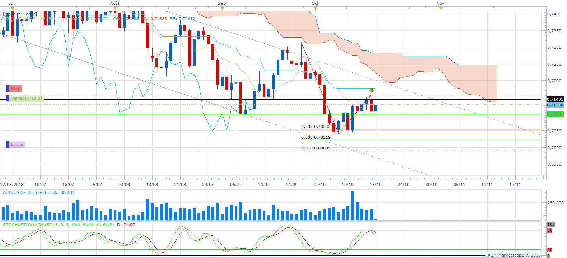
Task: Select the Fibonacci label 0,382 0,70542
Action: pos(316,126)
